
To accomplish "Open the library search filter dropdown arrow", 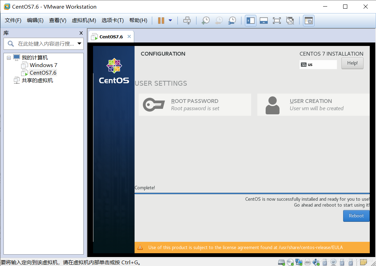I will 79,44.
